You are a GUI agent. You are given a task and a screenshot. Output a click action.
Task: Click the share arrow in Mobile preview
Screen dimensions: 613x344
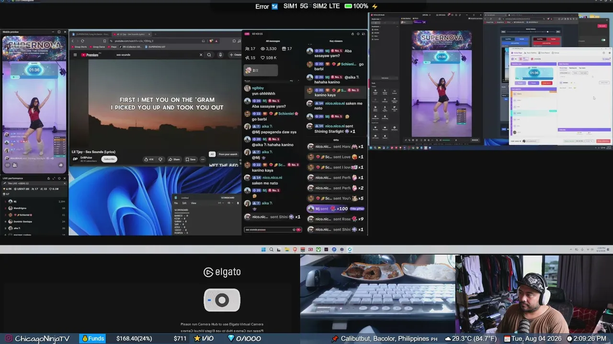point(61,165)
